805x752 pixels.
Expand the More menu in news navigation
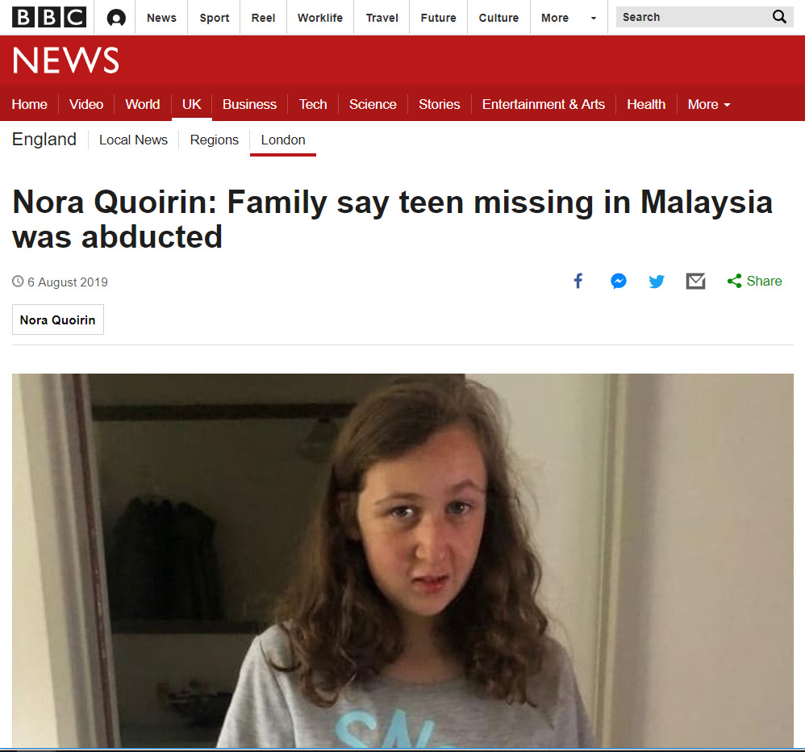coord(708,104)
